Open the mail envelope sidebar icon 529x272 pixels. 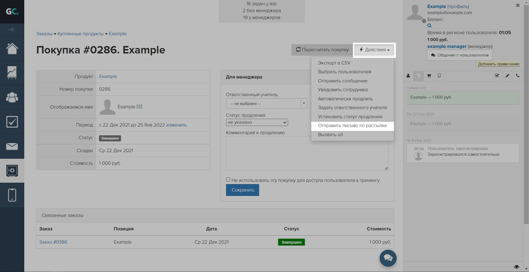[12, 146]
